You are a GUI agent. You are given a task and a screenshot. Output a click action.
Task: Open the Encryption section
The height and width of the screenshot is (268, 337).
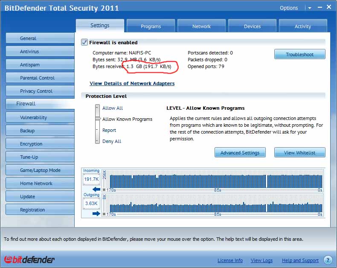pyautogui.click(x=40, y=144)
